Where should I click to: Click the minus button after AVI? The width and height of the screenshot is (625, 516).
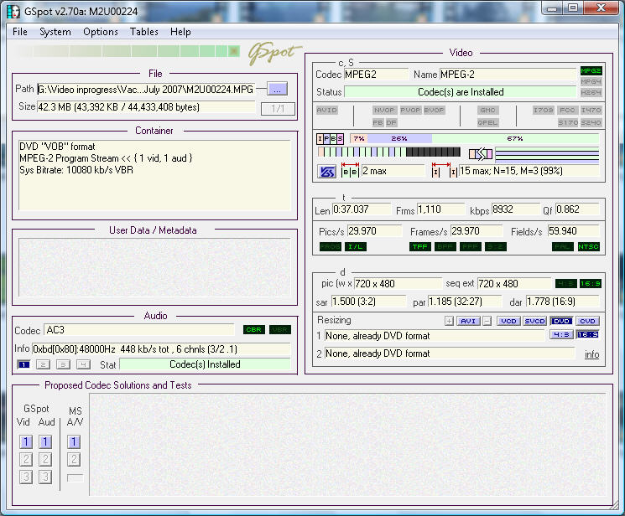point(487,321)
